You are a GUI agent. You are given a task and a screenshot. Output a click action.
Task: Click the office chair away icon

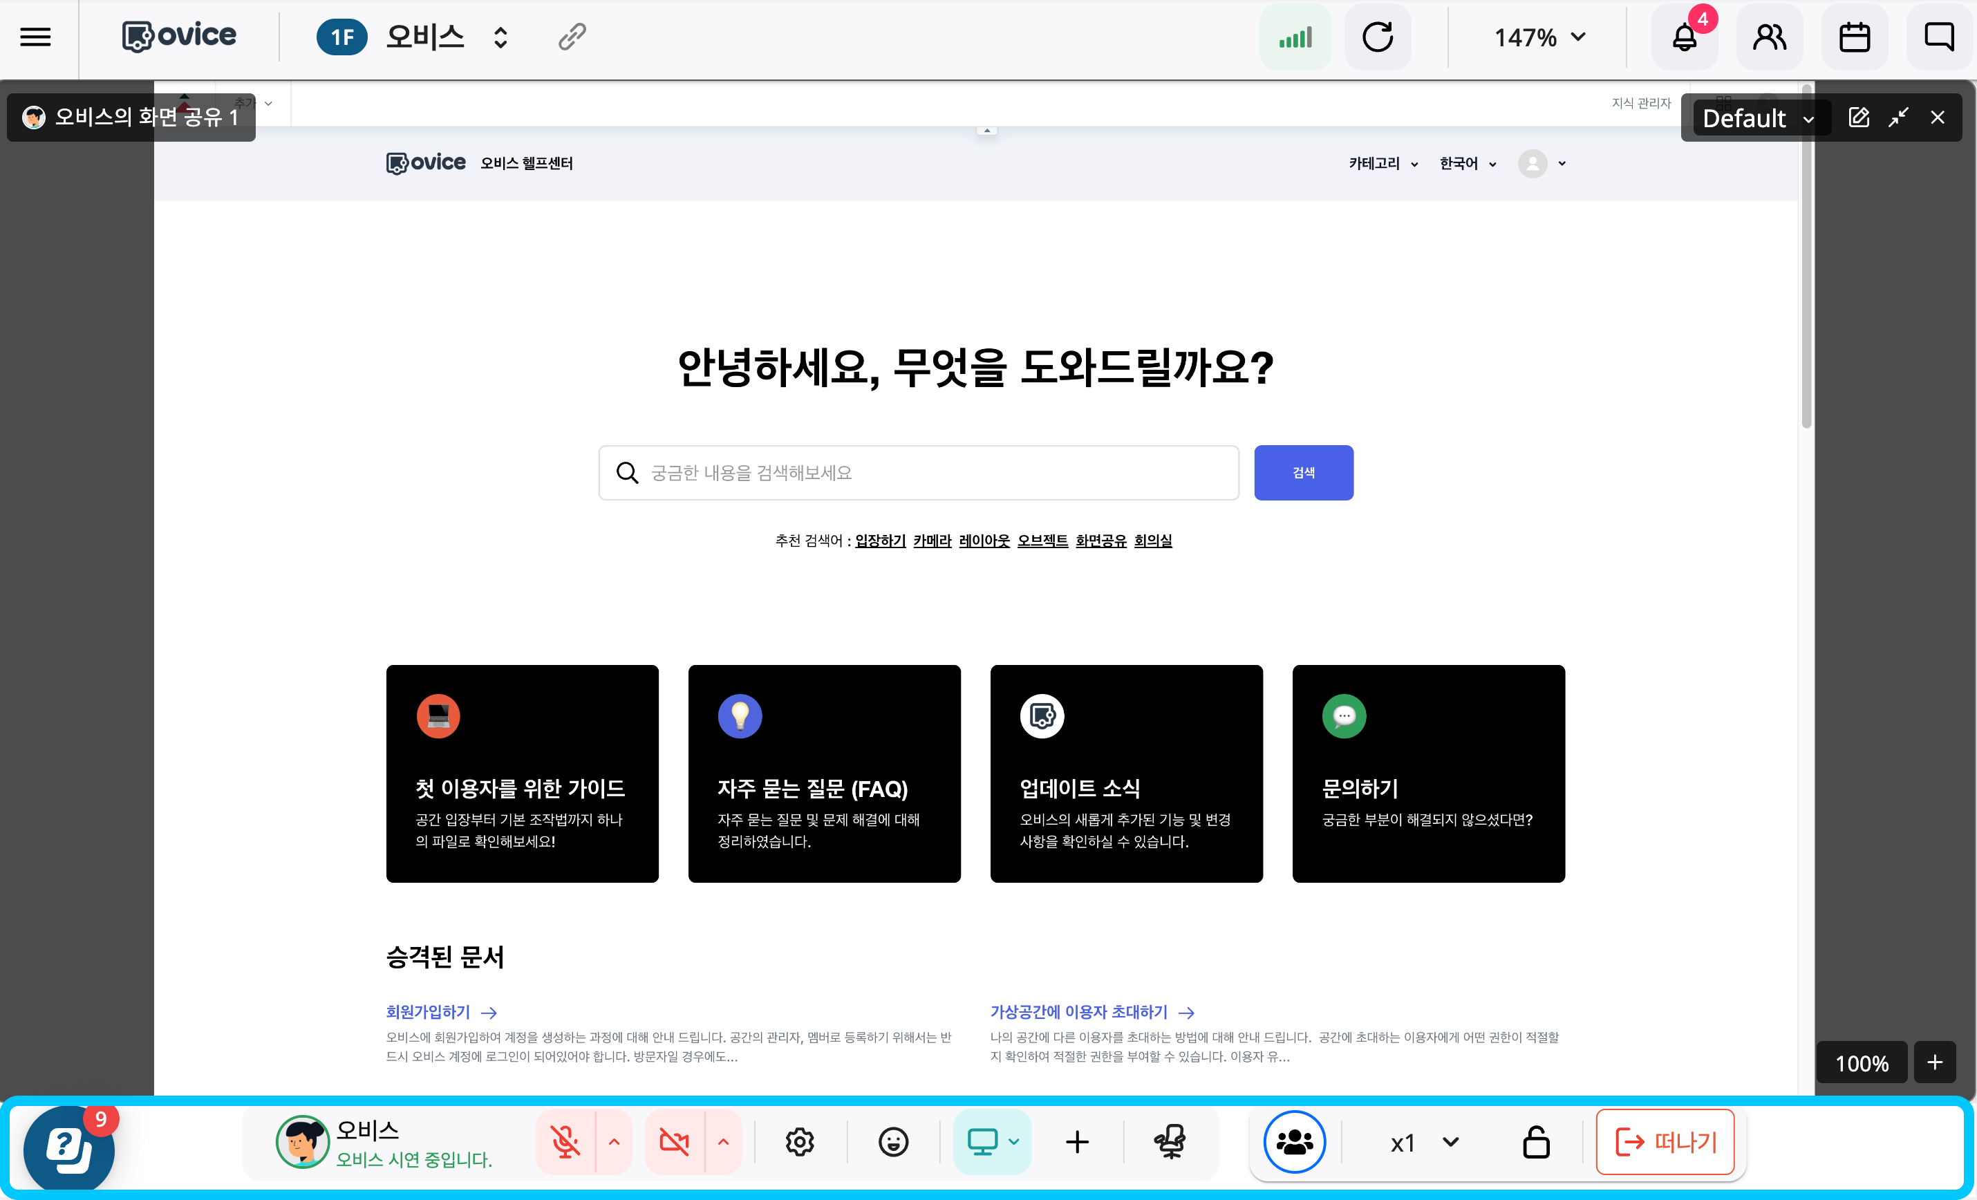1170,1141
